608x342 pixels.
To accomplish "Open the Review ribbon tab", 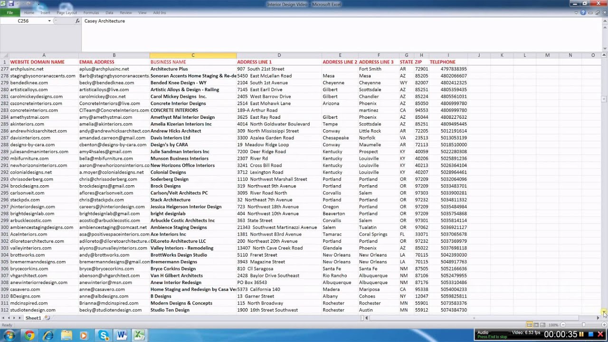I will [x=126, y=13].
